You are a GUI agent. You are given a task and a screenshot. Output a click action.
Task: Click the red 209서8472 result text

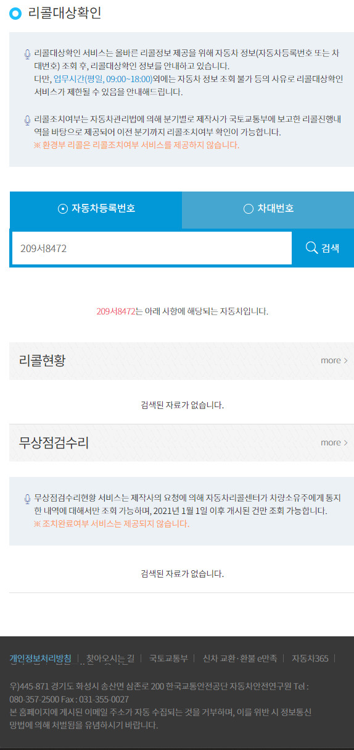[116, 311]
